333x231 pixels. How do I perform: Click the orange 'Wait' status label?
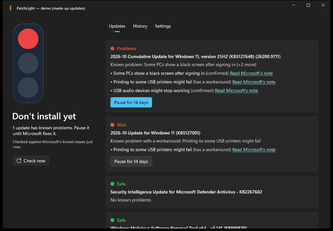point(122,125)
